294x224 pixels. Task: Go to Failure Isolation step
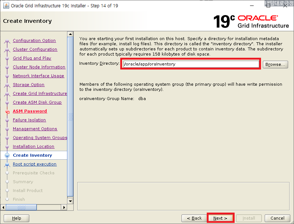click(x=29, y=120)
